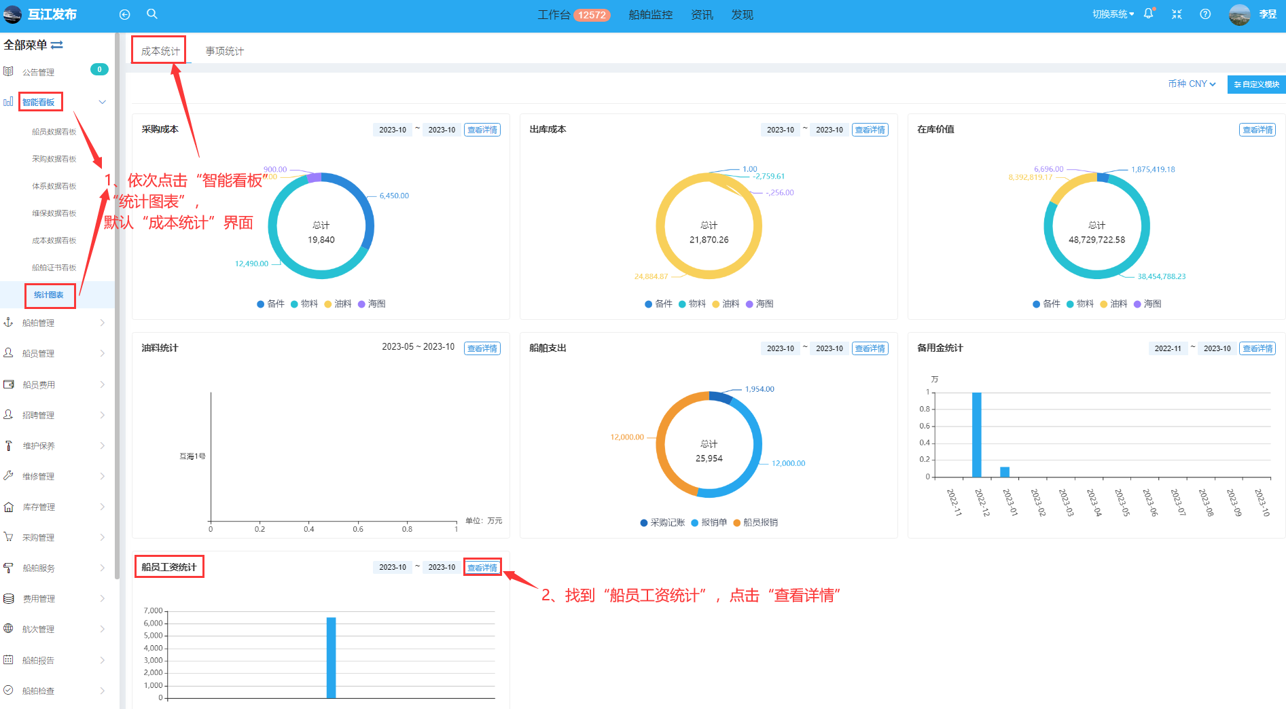Image resolution: width=1286 pixels, height=709 pixels.
Task: Open the 切换系统 dropdown
Action: coord(1113,14)
